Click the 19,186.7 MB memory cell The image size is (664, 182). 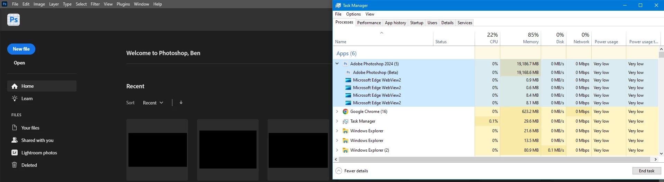click(x=520, y=64)
